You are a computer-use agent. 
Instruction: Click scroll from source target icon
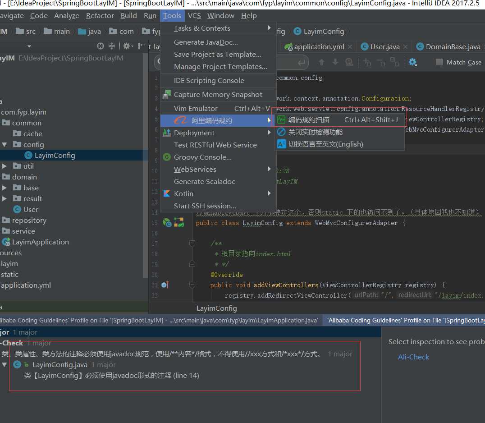pos(100,46)
